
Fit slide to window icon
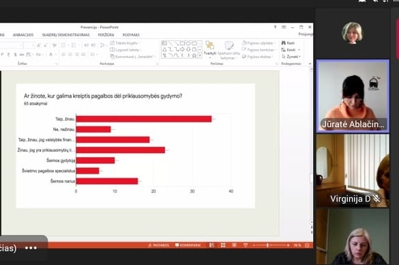(x=307, y=245)
